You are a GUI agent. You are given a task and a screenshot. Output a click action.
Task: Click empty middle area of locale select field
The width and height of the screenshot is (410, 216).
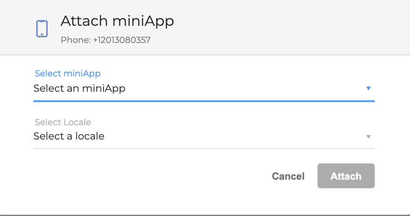pos(236,136)
